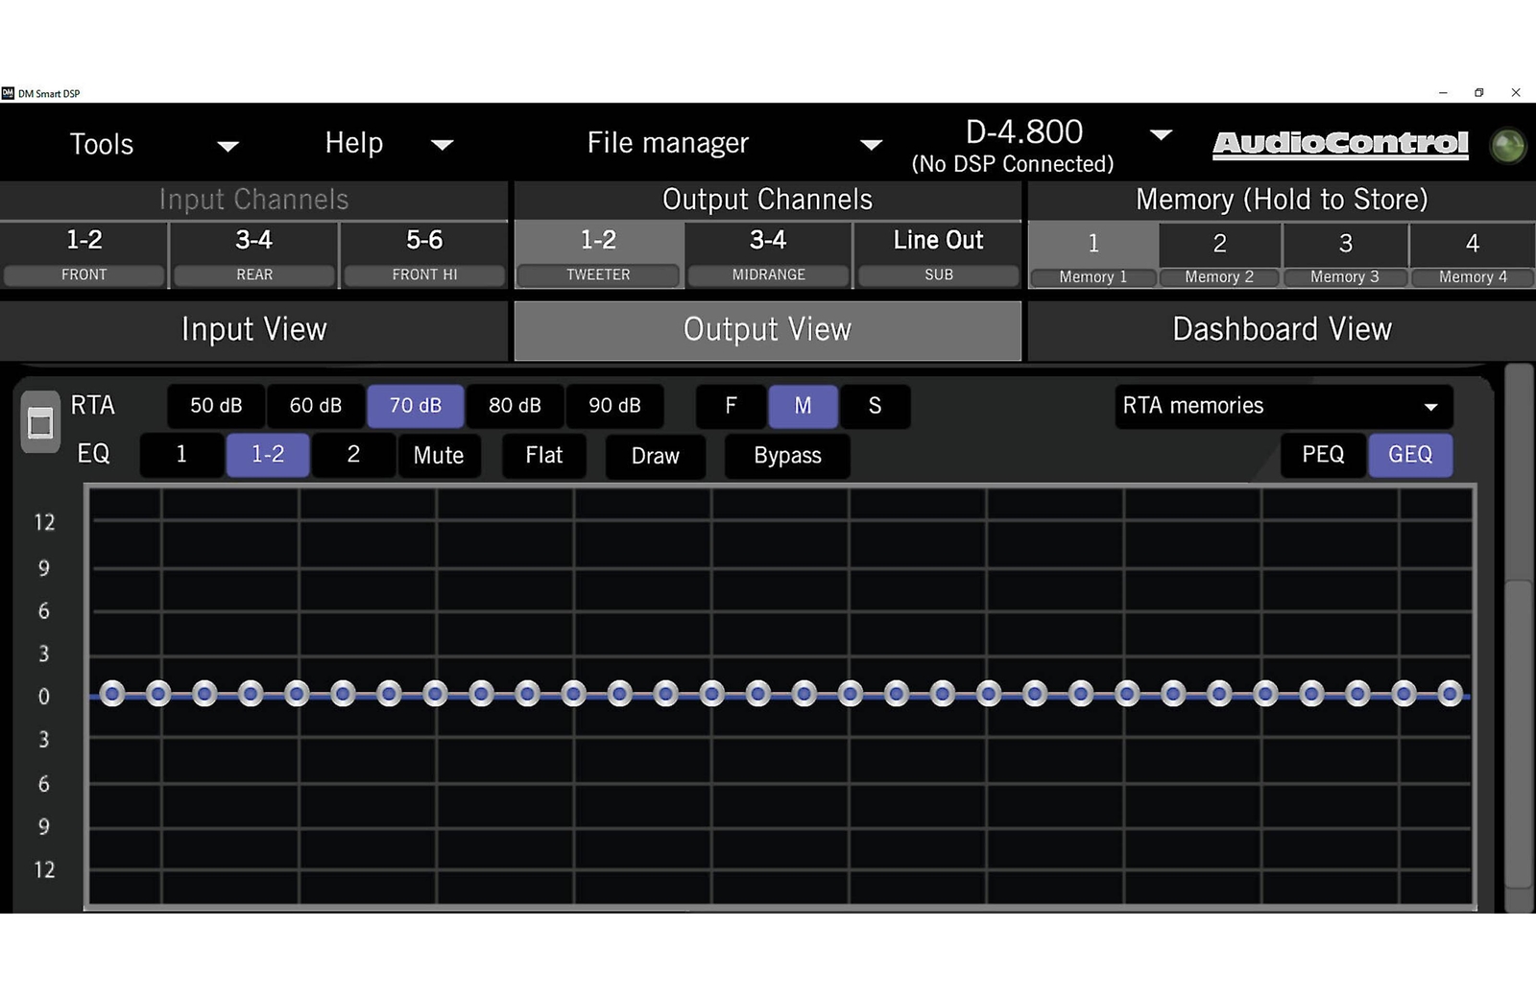The height and width of the screenshot is (998, 1536).
Task: Switch to Output View
Action: tap(768, 330)
